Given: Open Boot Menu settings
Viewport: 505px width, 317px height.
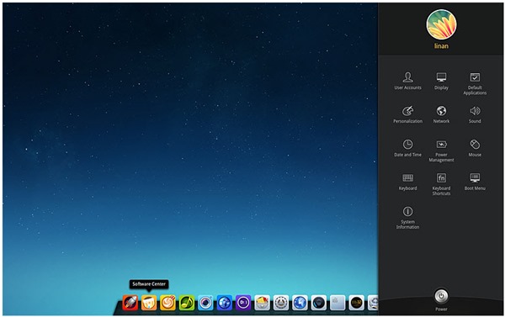Looking at the screenshot, I should [x=475, y=182].
